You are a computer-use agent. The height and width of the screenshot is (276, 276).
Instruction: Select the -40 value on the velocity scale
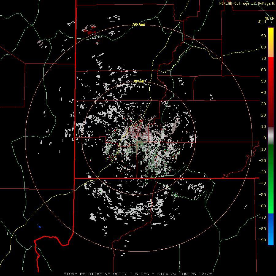pyautogui.click(x=262, y=183)
